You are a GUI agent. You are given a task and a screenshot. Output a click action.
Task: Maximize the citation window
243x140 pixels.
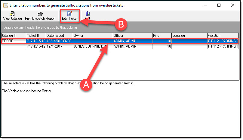pyautogui.click(x=219, y=5)
